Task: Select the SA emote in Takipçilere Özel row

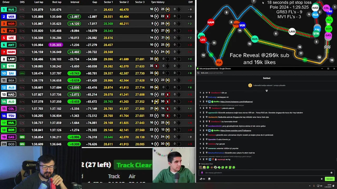Action: tap(201, 167)
